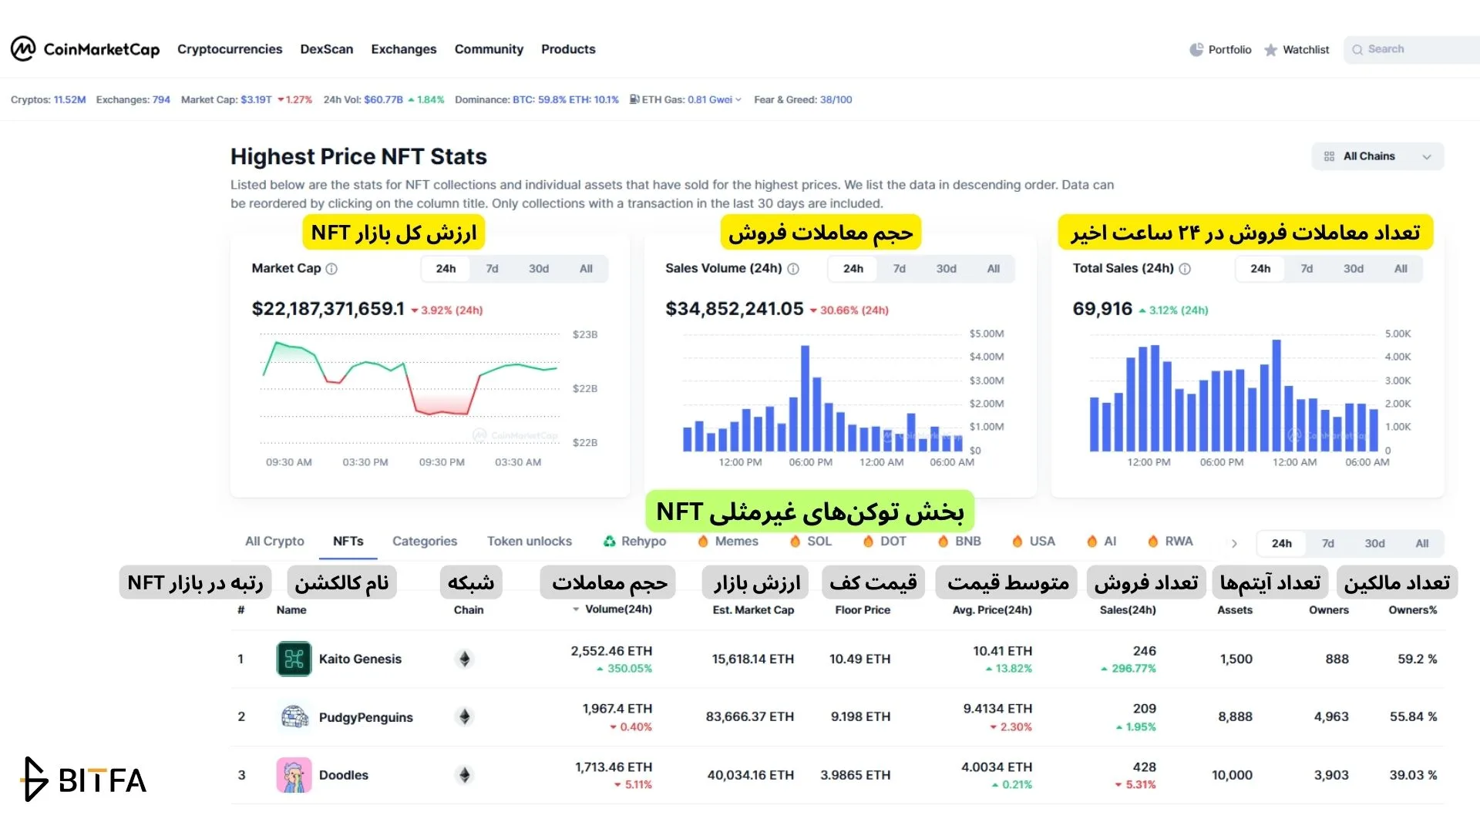Click the Ethereum chain icon for Kaito Genesis
Image resolution: width=1480 pixels, height=832 pixels.
(x=464, y=659)
